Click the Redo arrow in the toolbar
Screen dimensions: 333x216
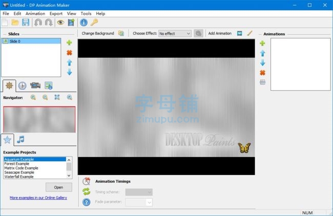pyautogui.click(x=49, y=23)
